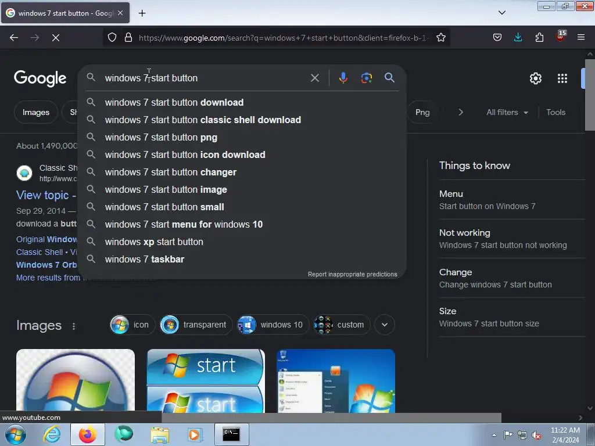This screenshot has height=446, width=595.
Task: Click the voice search microphone icon
Action: point(343,78)
